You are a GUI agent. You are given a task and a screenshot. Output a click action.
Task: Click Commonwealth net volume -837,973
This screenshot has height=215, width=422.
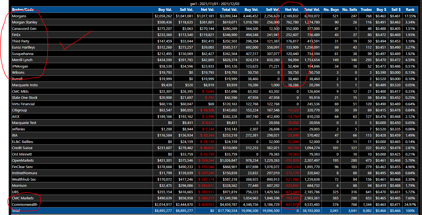click(291, 205)
